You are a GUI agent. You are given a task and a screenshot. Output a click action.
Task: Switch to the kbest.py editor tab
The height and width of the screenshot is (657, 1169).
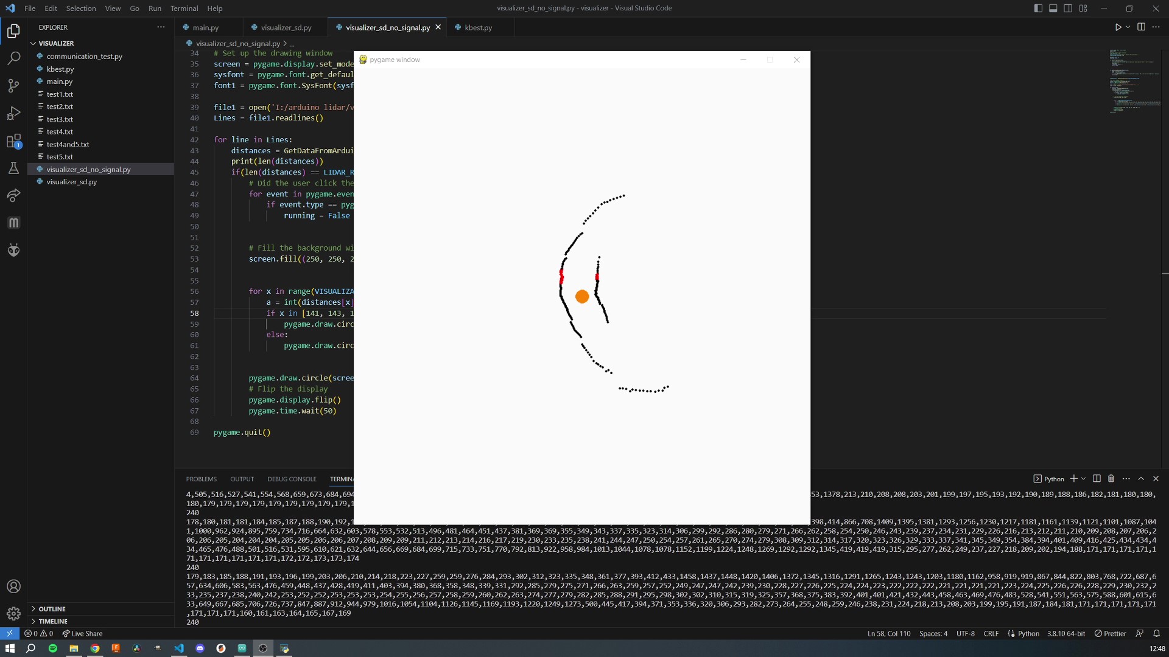click(478, 27)
